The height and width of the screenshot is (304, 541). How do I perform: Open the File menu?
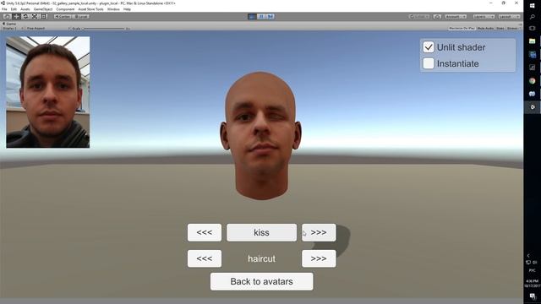4,9
